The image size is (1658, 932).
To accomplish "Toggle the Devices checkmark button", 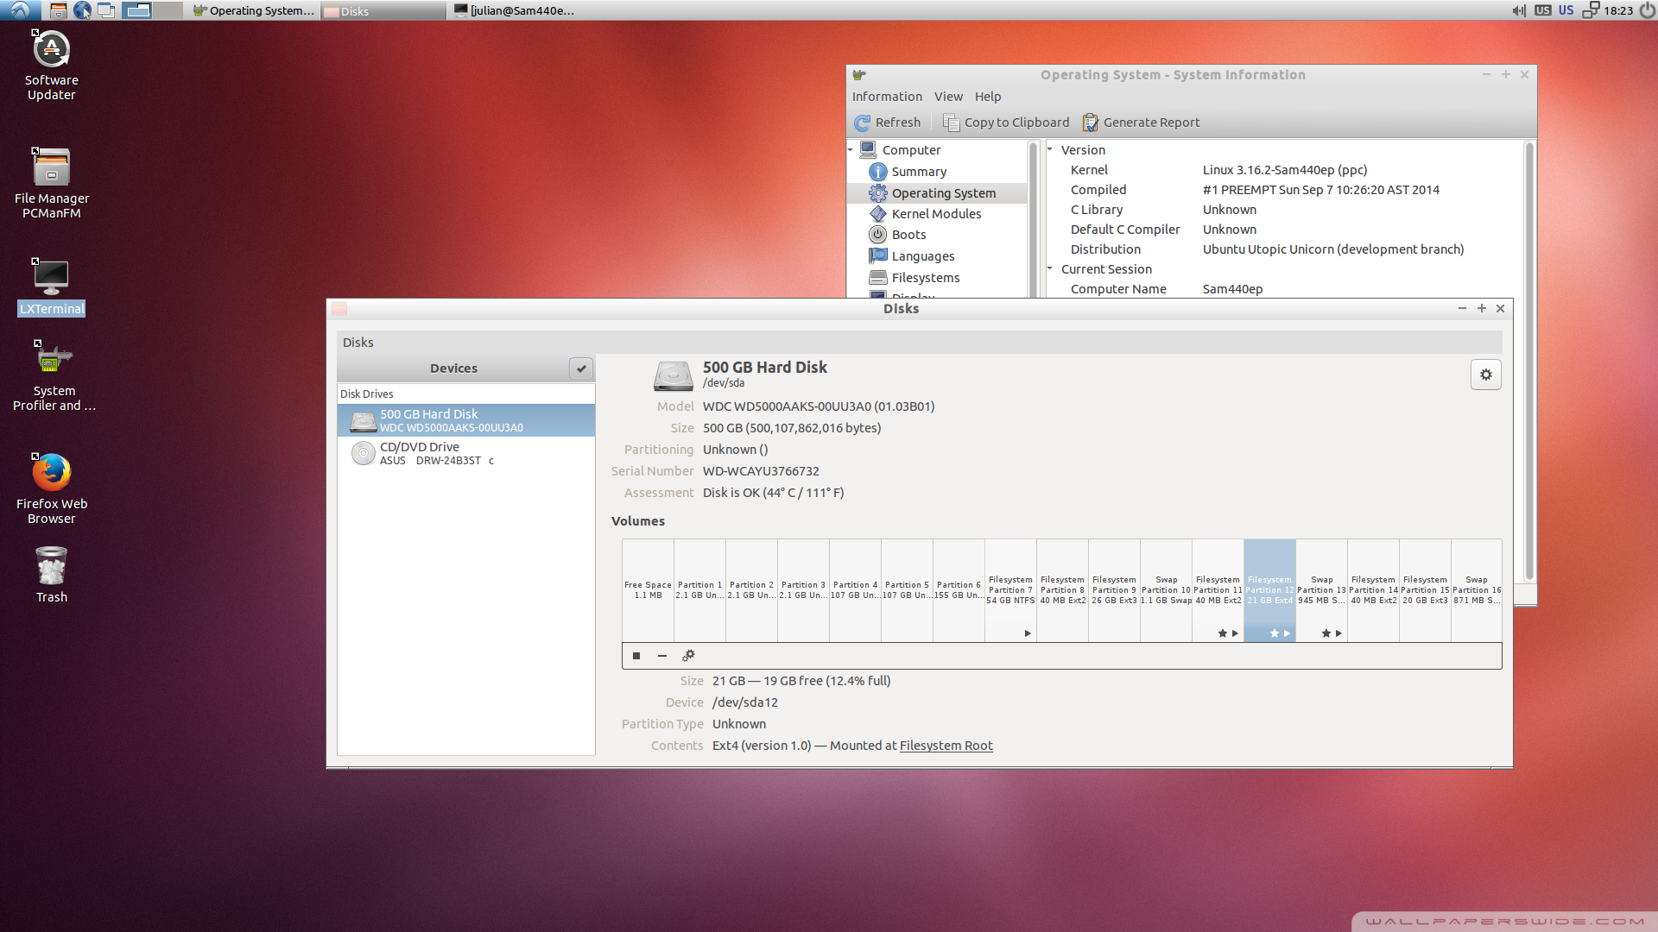I will [x=581, y=368].
